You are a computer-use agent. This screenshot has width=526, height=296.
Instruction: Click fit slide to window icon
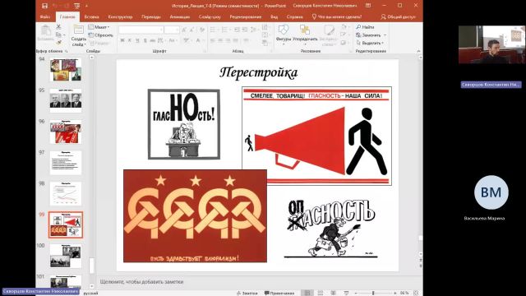click(416, 293)
